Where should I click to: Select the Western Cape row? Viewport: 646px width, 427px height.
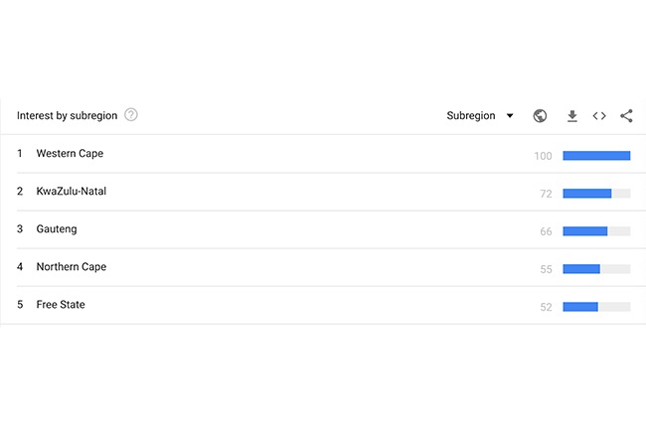coord(70,154)
